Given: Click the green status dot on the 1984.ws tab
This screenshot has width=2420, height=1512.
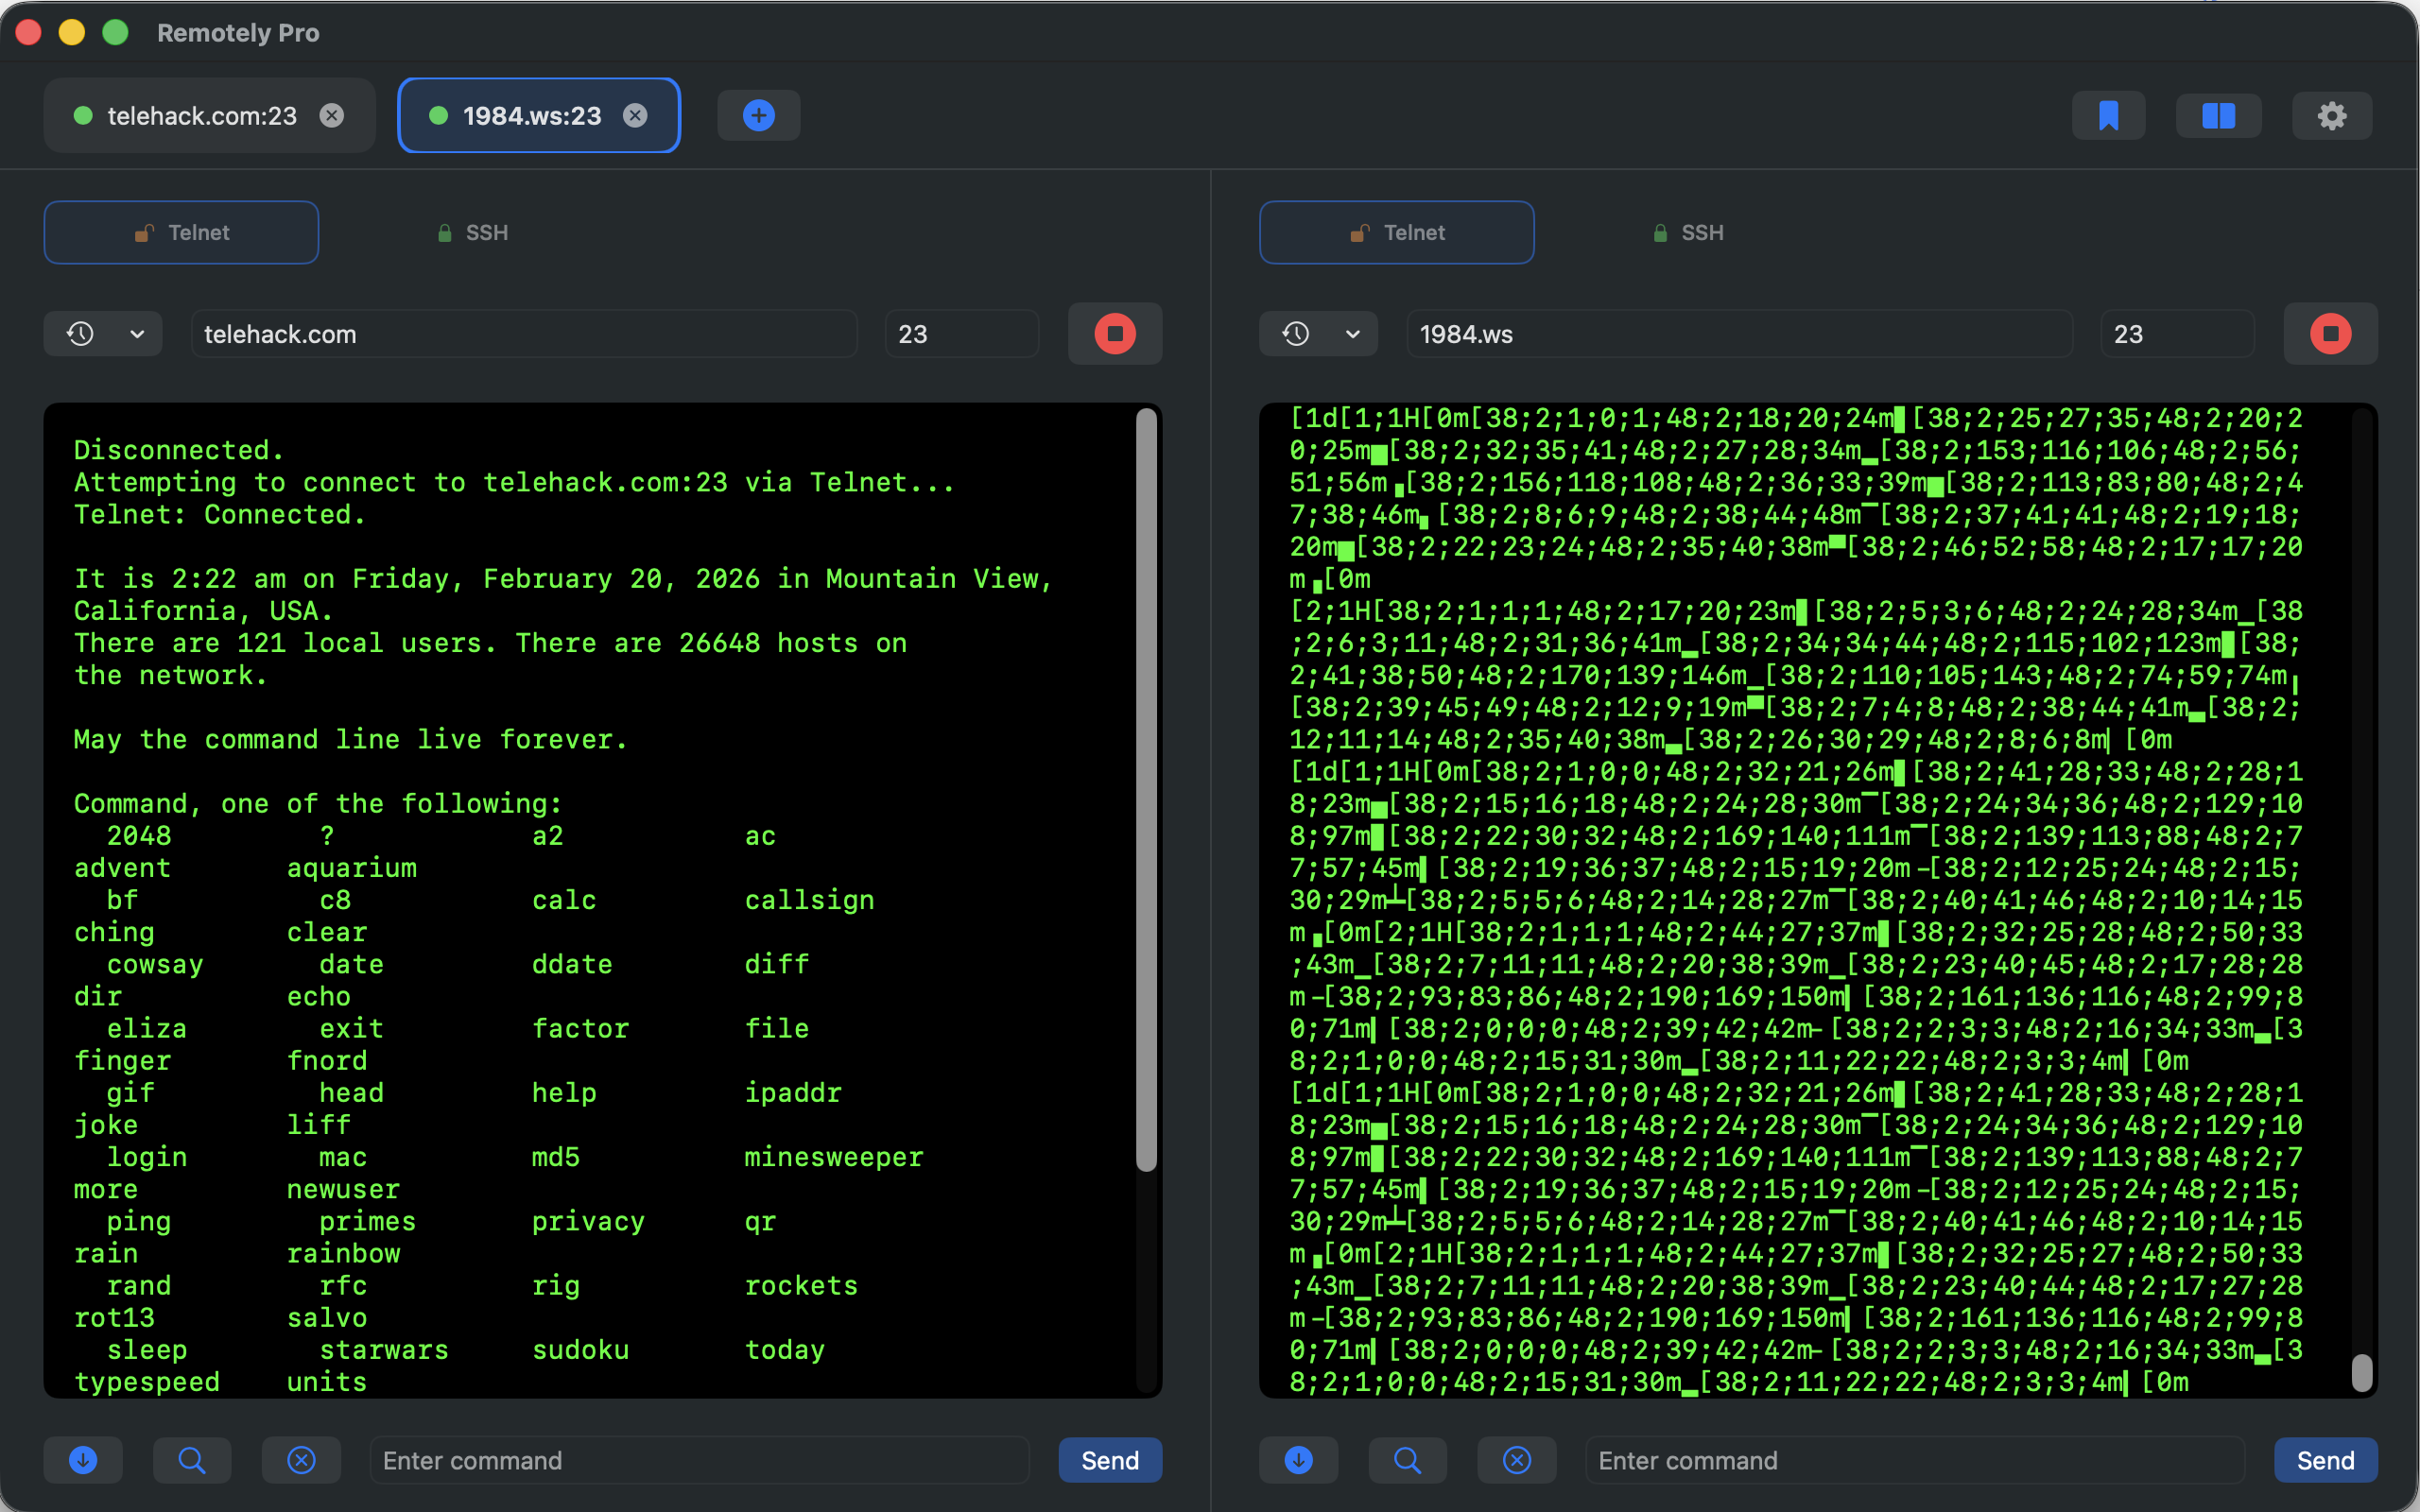Looking at the screenshot, I should tap(438, 116).
